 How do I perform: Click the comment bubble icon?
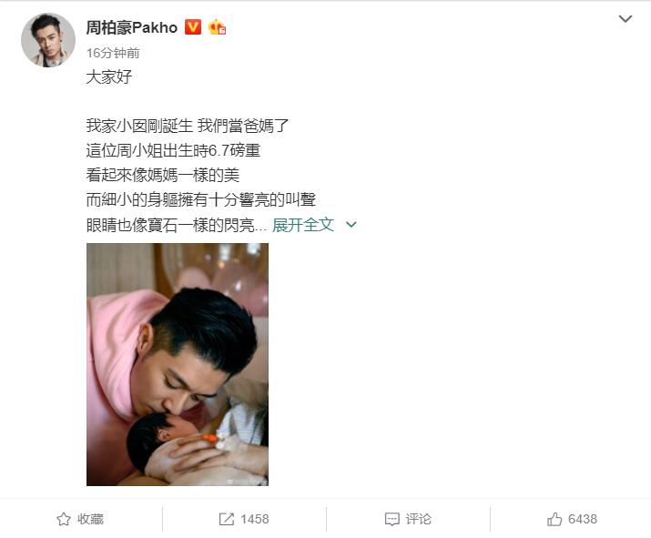pyautogui.click(x=392, y=519)
